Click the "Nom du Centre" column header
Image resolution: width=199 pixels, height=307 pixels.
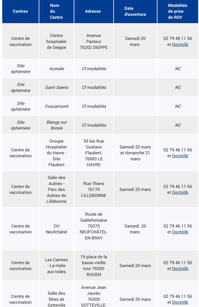click(x=56, y=11)
